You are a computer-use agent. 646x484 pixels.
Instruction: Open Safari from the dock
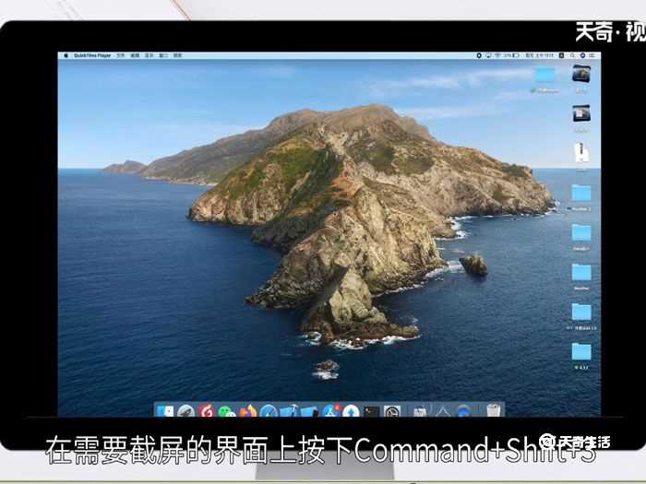coord(269,411)
